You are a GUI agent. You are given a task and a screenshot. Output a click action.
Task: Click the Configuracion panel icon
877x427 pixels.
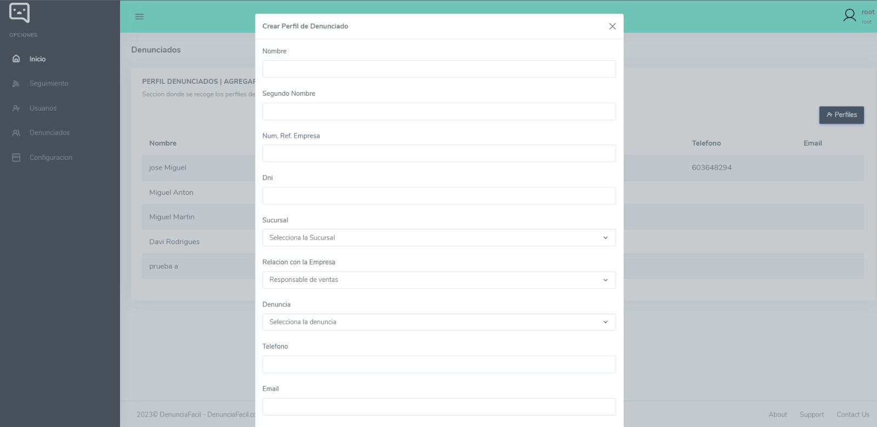(x=16, y=158)
